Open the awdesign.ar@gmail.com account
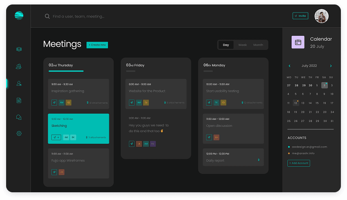Screen dimensions: 347x200 (x=309, y=147)
